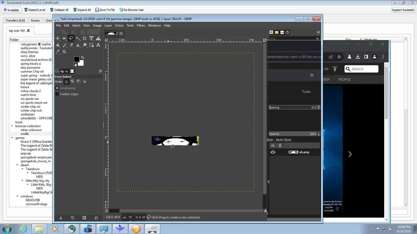The width and height of the screenshot is (417, 234).
Task: Set Free Select mode to add
Action: click(72, 82)
